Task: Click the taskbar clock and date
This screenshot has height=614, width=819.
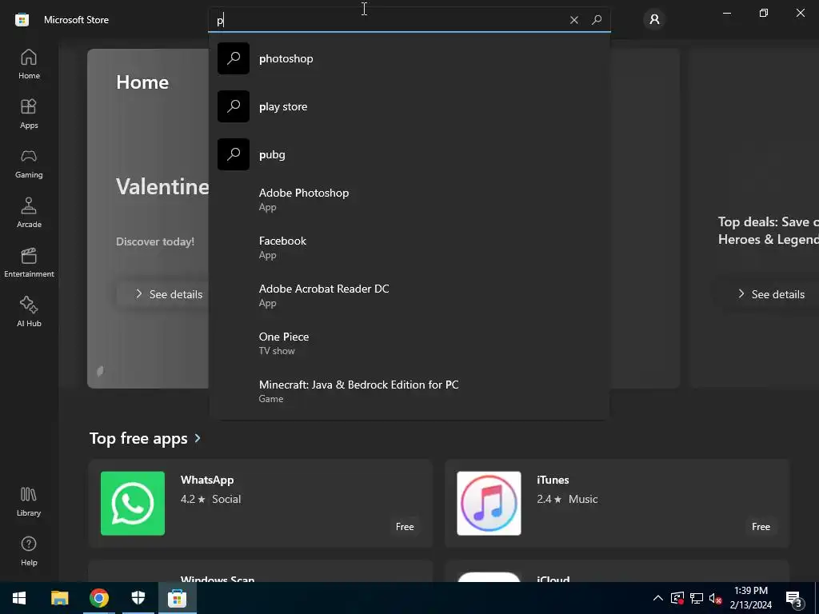Action: (x=750, y=598)
